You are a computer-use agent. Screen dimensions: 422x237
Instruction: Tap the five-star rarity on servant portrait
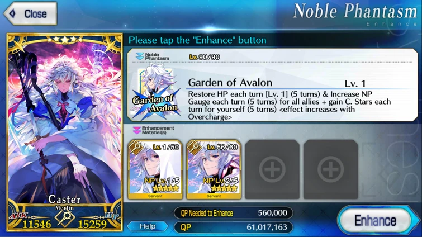click(x=65, y=40)
